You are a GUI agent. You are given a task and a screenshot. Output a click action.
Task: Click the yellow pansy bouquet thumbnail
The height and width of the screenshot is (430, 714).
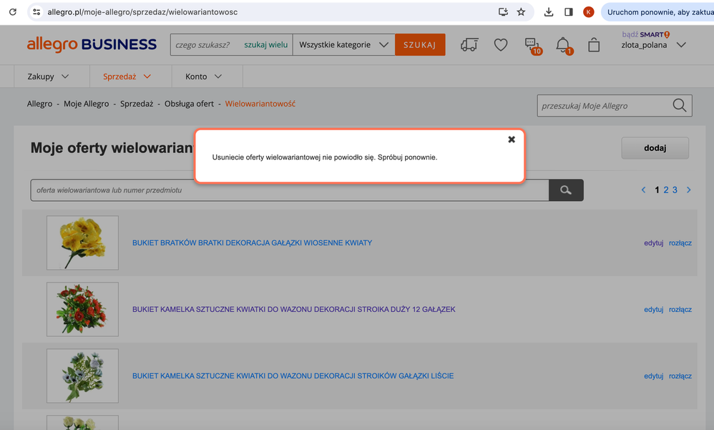[x=82, y=243]
